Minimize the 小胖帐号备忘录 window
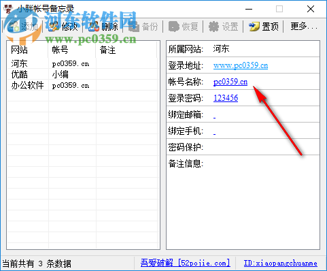Image resolution: width=327 pixels, height=271 pixels. point(249,9)
